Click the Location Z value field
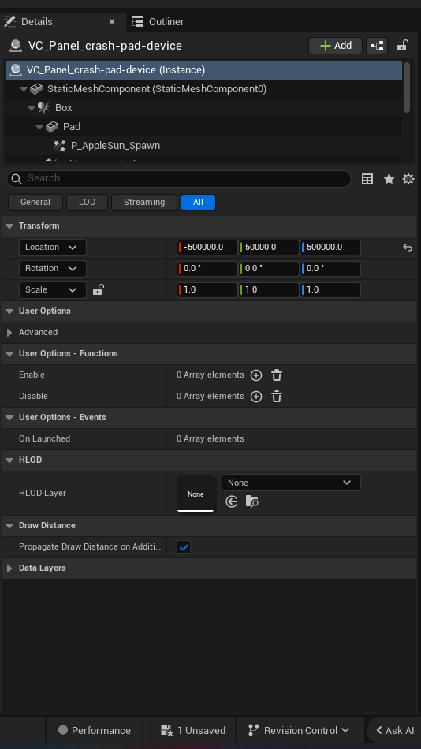Viewport: 421px width, 749px height. (330, 248)
